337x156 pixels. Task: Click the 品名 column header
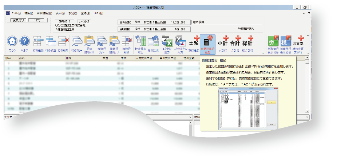point(22,58)
